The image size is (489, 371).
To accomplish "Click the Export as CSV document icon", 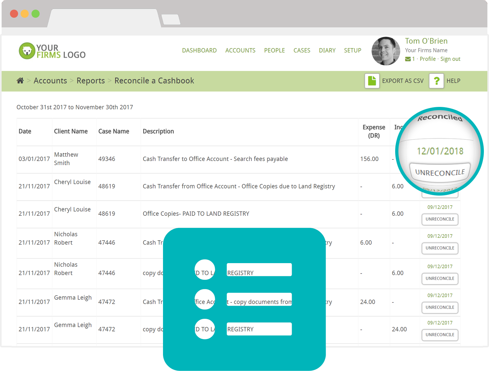I will [372, 81].
